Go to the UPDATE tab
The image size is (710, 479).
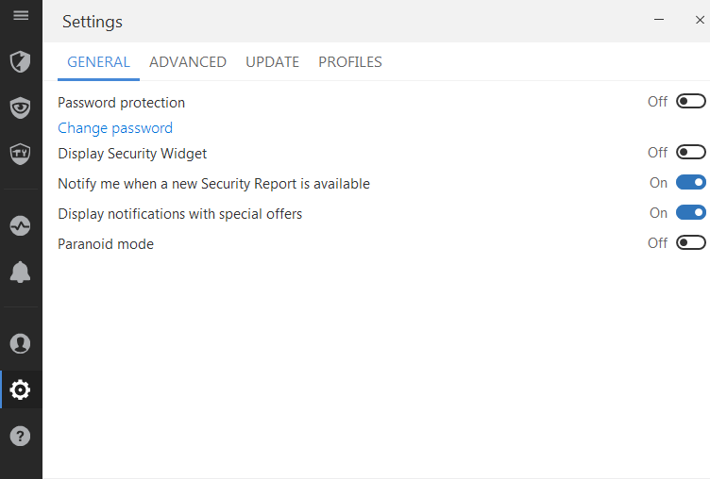272,62
